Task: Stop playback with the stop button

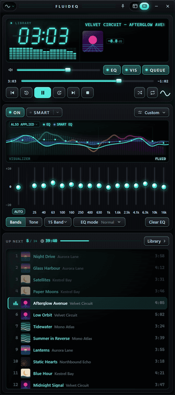Action: pyautogui.click(x=87, y=93)
